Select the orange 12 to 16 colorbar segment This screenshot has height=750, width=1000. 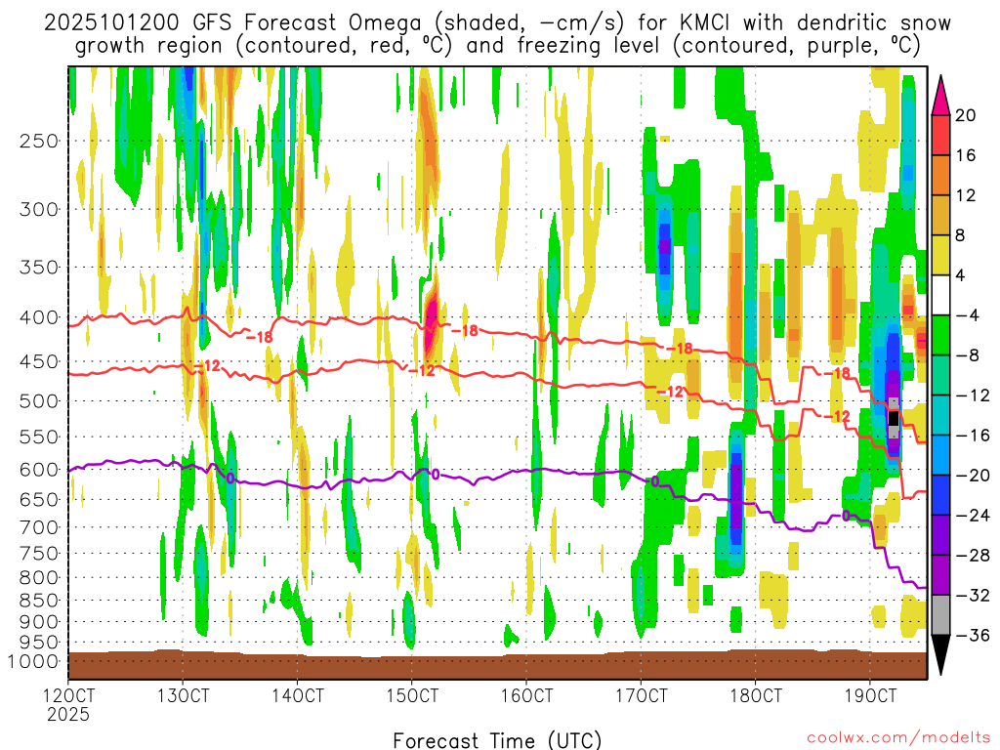click(941, 175)
